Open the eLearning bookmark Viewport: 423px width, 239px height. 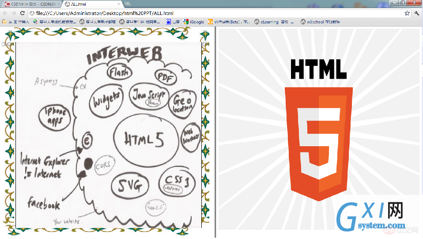pos(274,22)
